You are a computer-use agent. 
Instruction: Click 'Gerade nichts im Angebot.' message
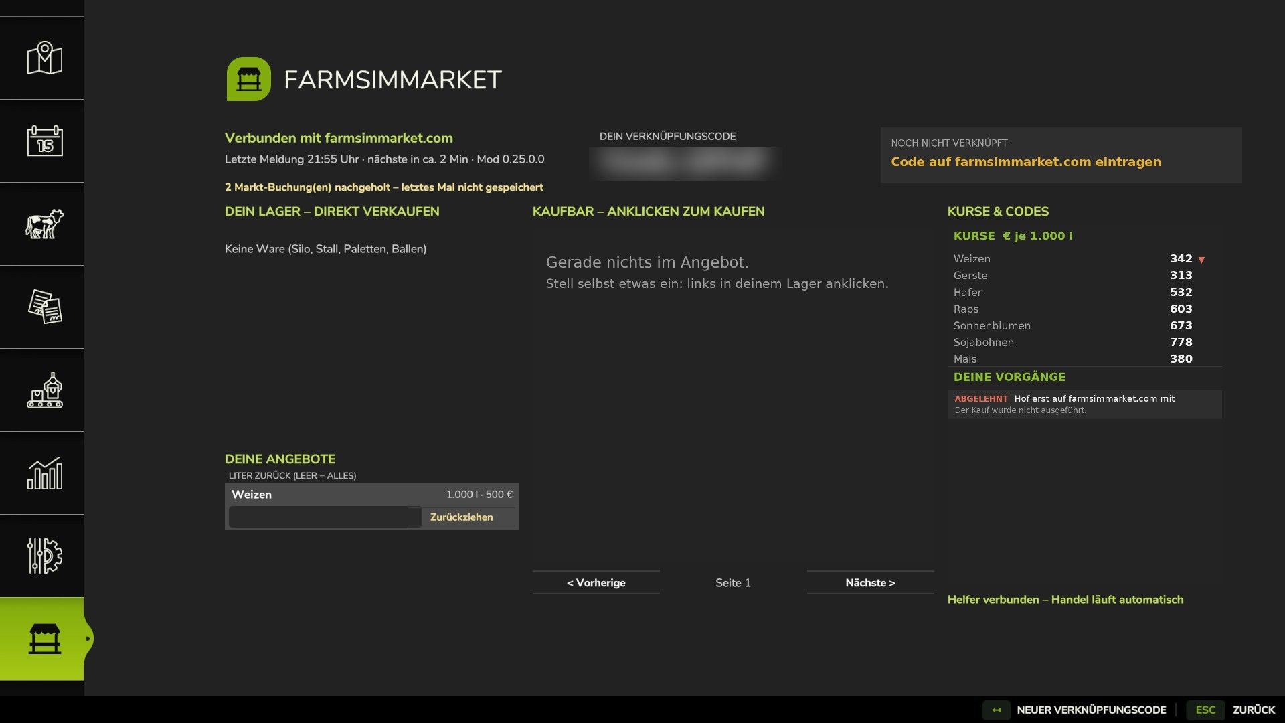click(x=647, y=262)
